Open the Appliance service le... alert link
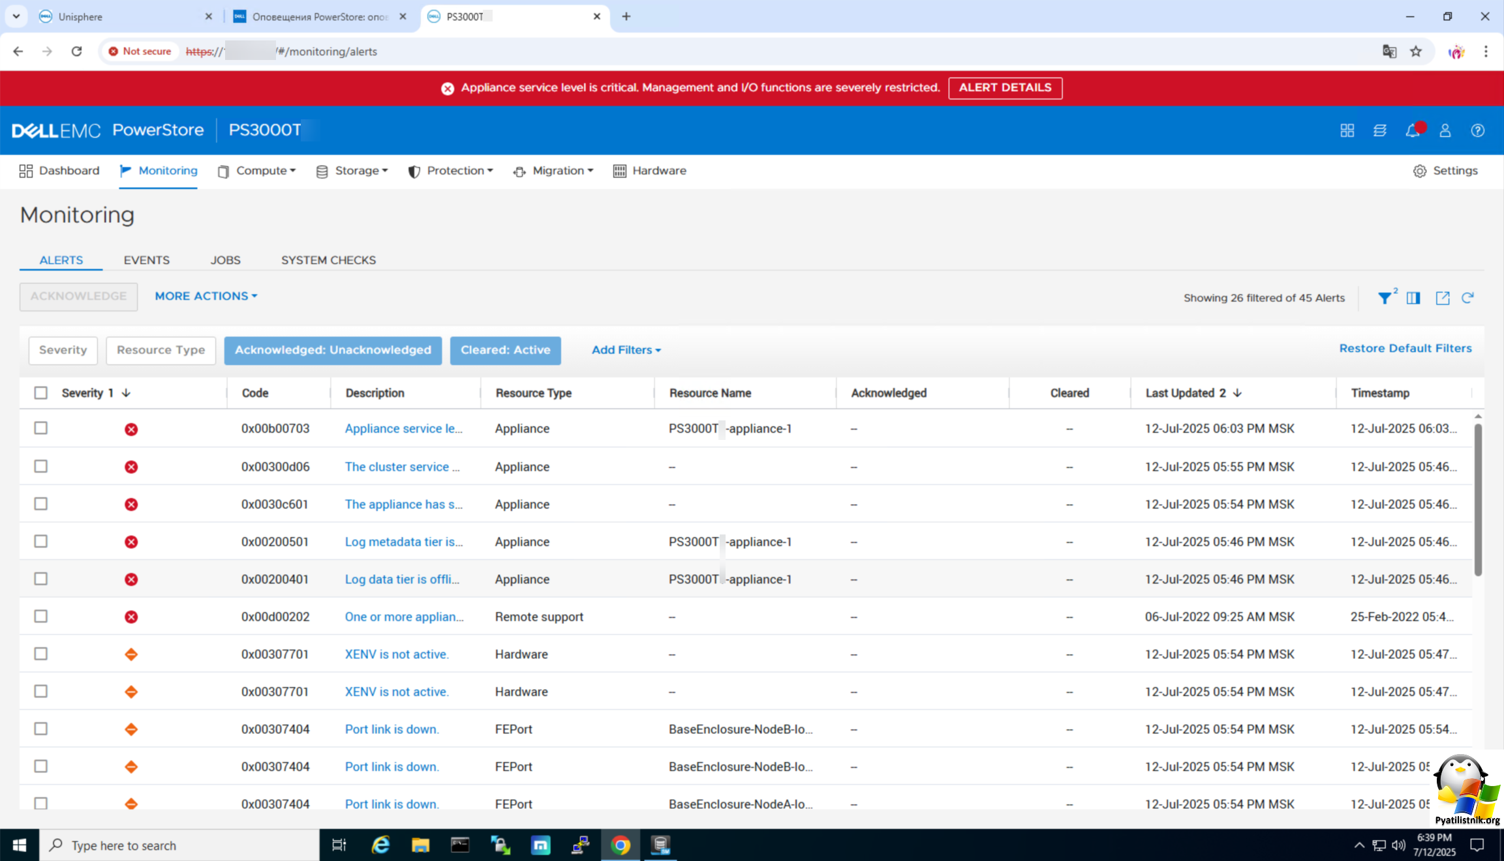The height and width of the screenshot is (861, 1504). point(403,428)
